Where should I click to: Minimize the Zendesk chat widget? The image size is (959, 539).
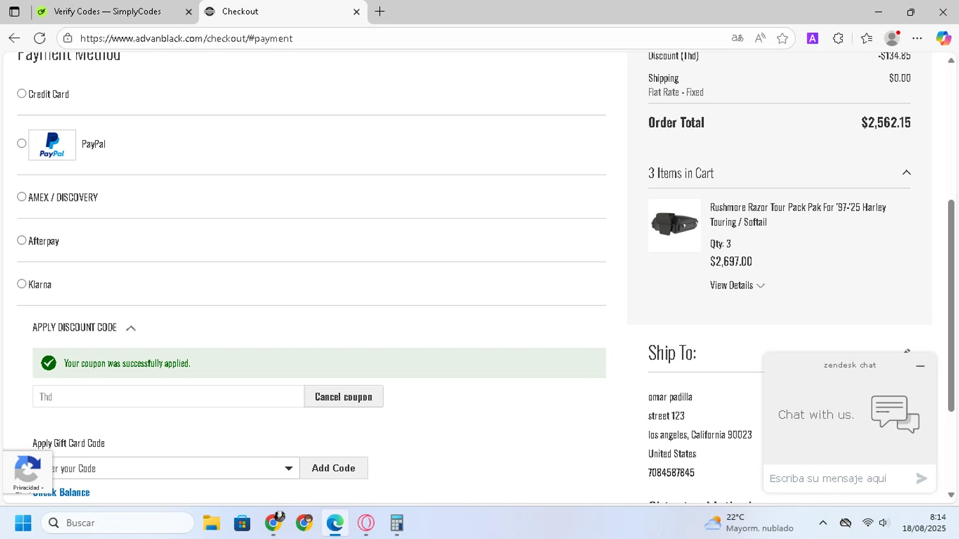[920, 366]
